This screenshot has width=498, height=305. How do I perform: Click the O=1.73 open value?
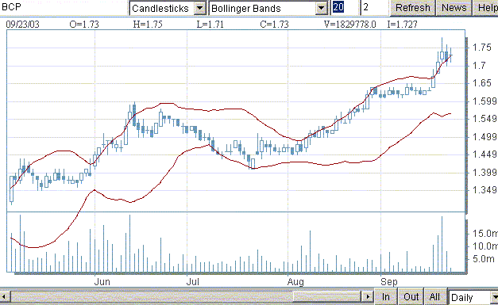84,25
